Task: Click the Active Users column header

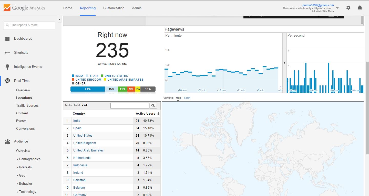Action: pos(145,114)
